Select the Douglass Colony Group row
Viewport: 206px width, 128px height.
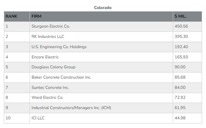(53, 67)
